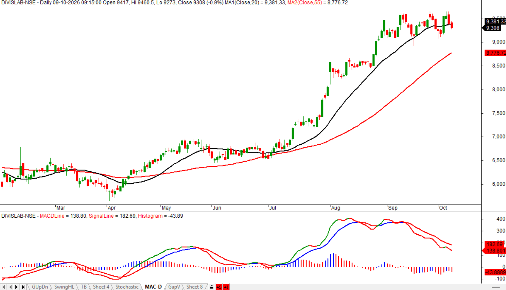Go to the previous chart sheet arrow
506x290 pixels.
[10, 287]
